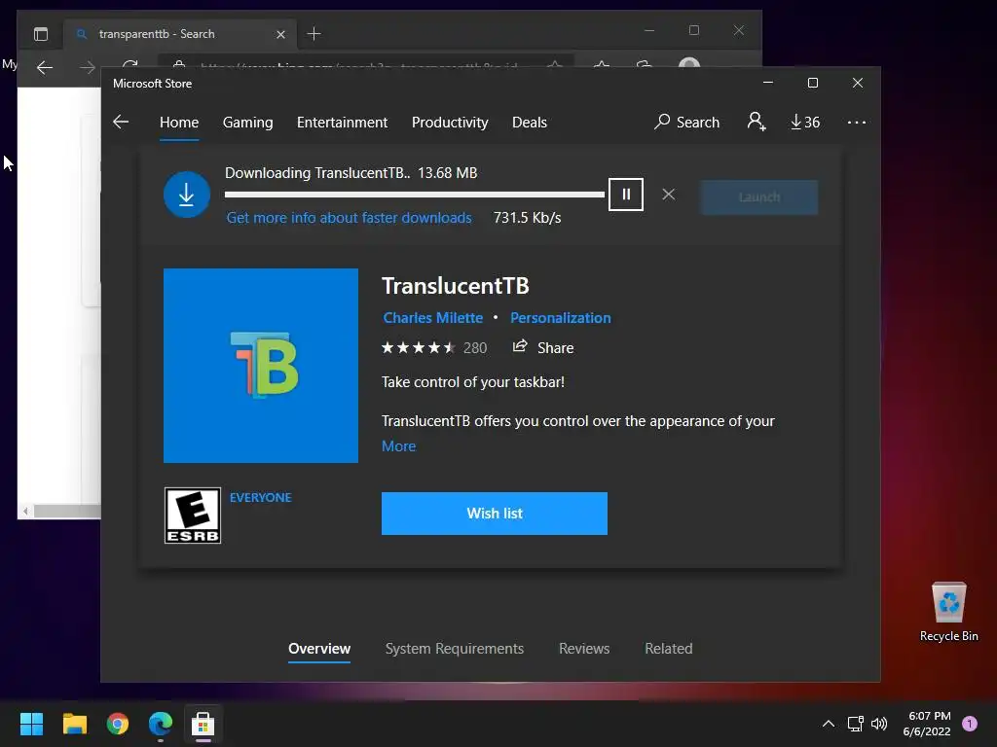The width and height of the screenshot is (997, 747).
Task: Pause the TranslucentTB download
Action: 626,195
